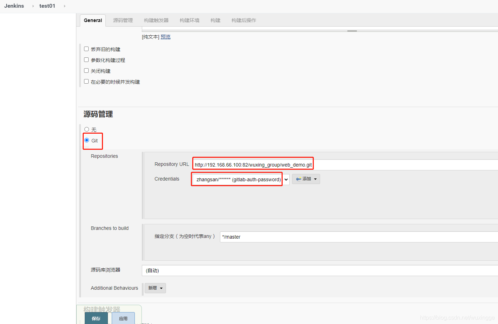Switch to the 构建触发器 tab

tap(156, 20)
